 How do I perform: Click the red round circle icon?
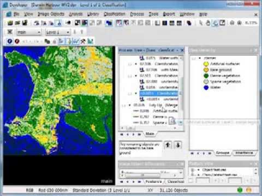click(17, 41)
